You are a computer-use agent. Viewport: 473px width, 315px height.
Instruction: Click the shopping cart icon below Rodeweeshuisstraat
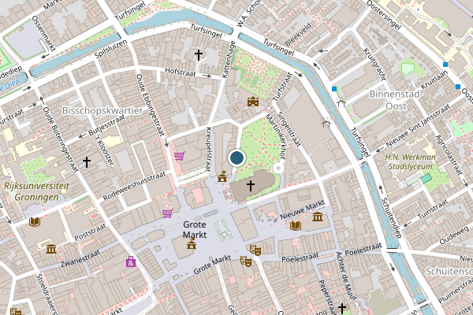(168, 213)
